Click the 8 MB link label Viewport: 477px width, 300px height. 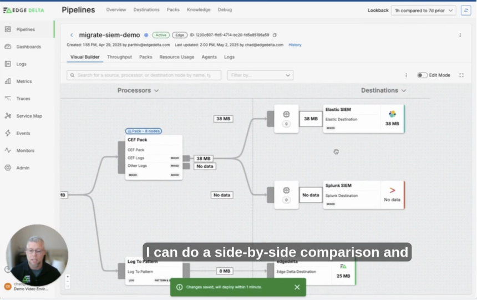tap(225, 271)
